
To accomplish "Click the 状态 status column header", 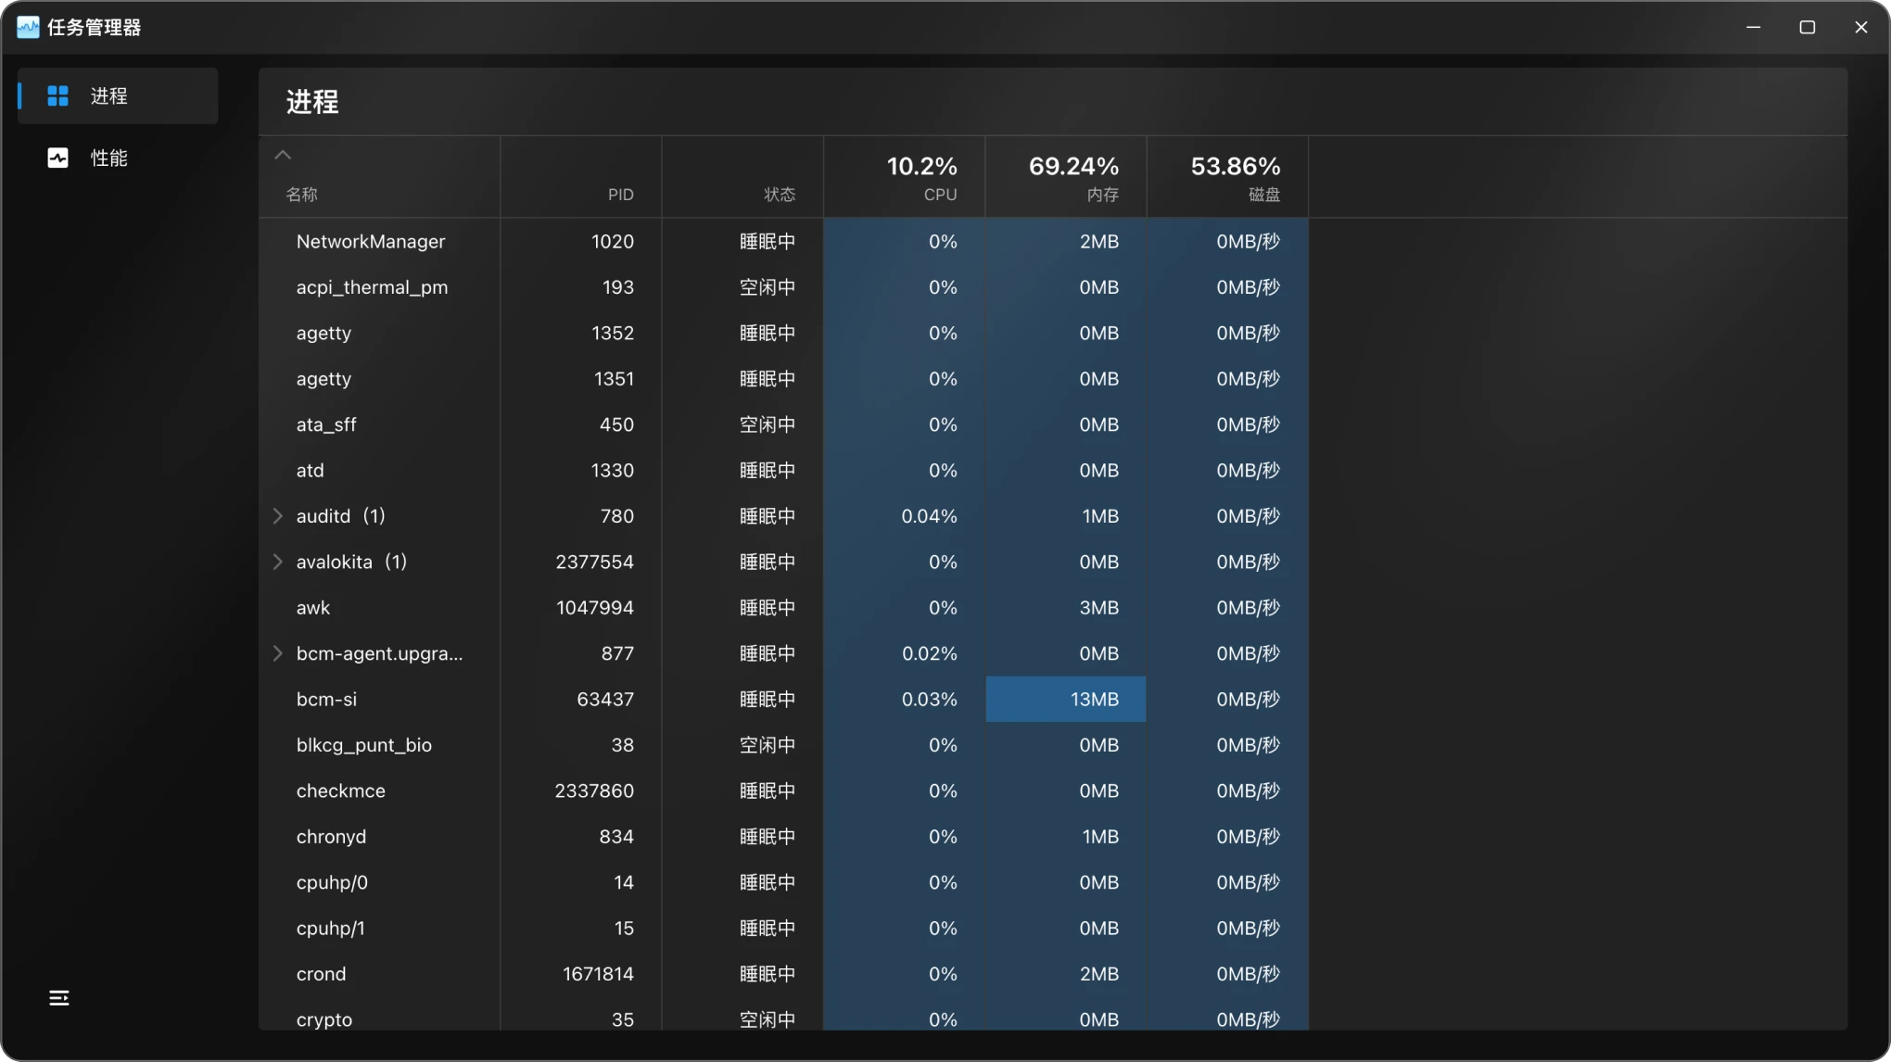I will coord(779,194).
